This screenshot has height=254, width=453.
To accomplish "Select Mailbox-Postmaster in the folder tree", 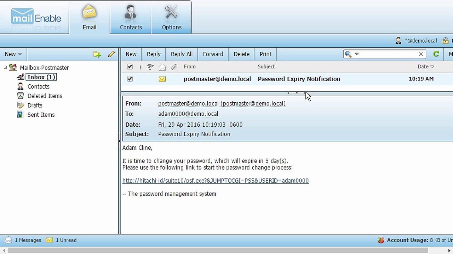I will (44, 67).
